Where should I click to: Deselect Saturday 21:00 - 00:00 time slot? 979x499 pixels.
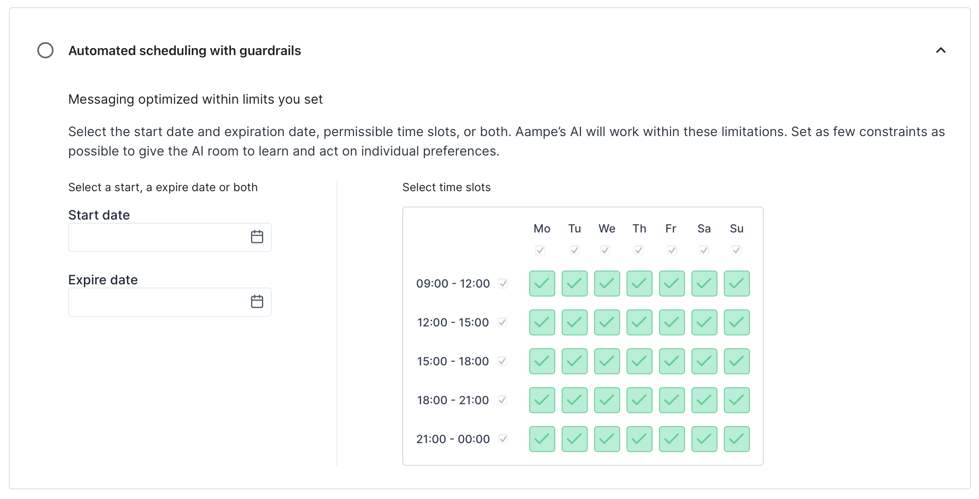click(704, 439)
